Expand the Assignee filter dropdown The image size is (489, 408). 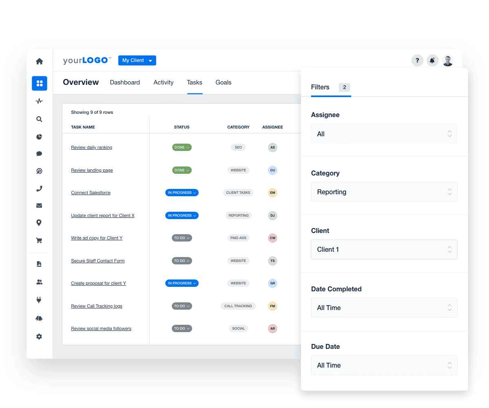click(384, 133)
